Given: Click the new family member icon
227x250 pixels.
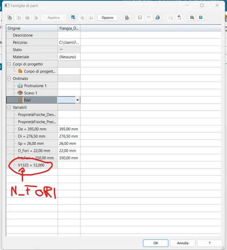Looking at the screenshot, I should (10, 18).
